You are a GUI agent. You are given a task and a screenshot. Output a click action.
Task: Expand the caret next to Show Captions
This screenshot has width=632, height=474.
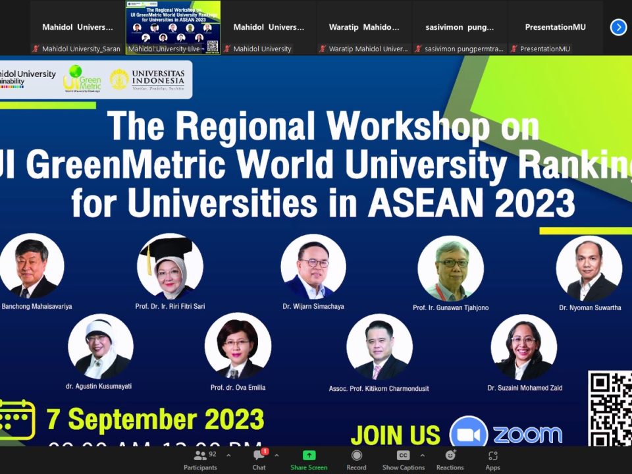click(422, 456)
